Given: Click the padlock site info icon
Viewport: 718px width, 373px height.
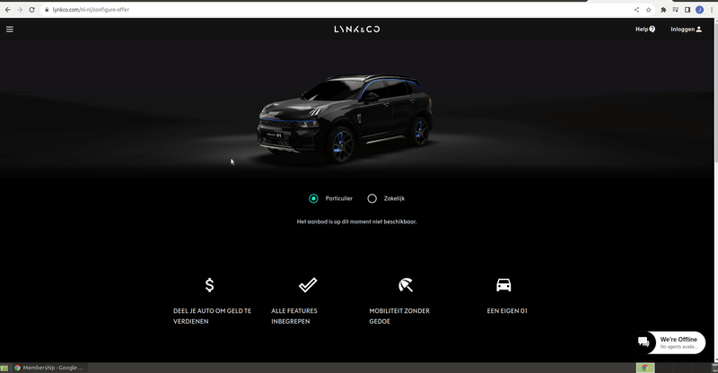Looking at the screenshot, I should click(x=47, y=10).
